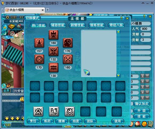Click the 确认加点 button

click(142, 104)
